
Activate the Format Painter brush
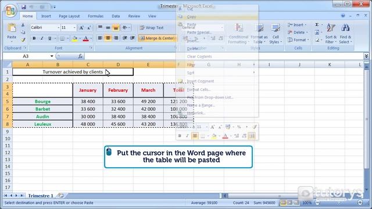23,40
